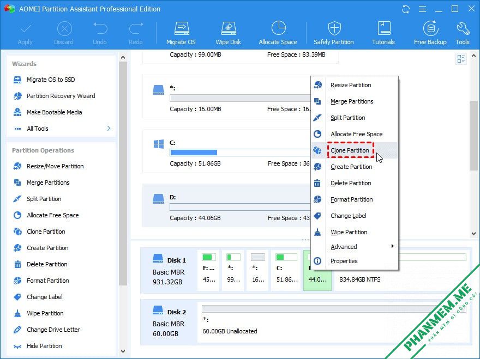
Task: Expand the All Tools chevron
Action: 109,129
